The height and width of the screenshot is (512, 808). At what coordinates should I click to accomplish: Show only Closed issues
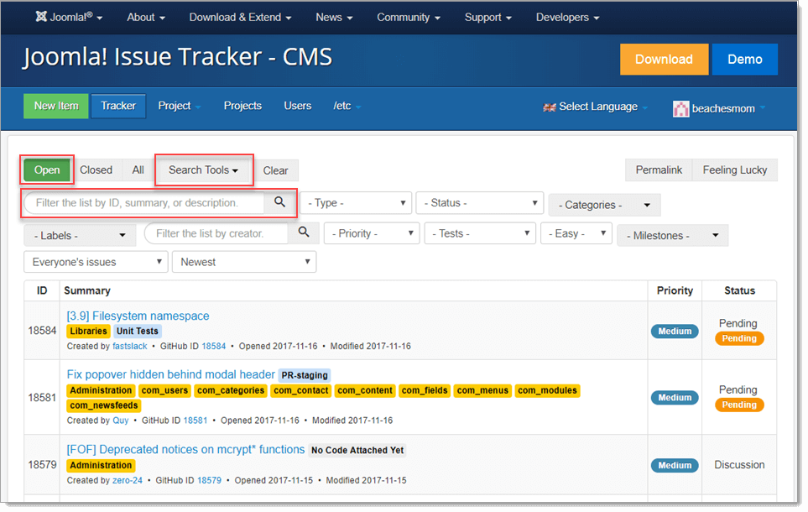coord(96,170)
